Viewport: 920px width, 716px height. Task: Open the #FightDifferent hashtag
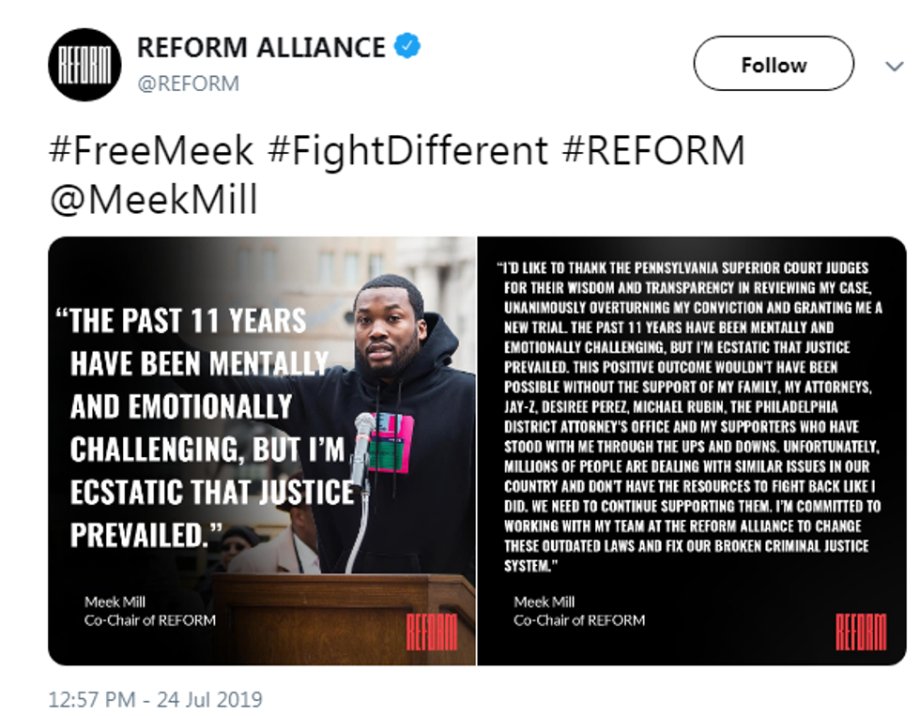[407, 150]
